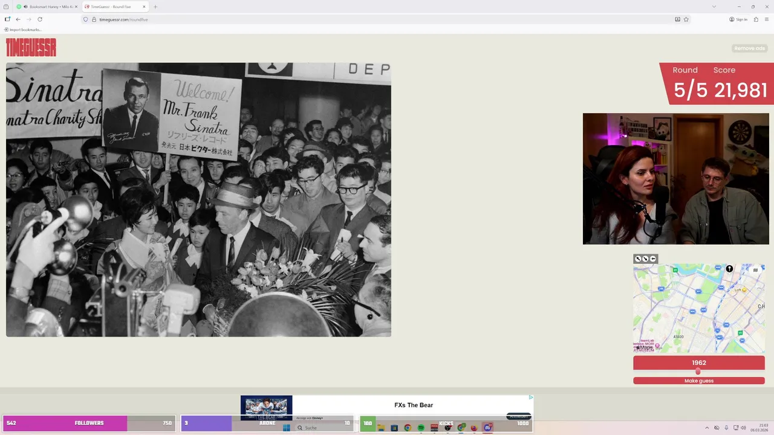Toggle the browser sidebar
Image resolution: width=774 pixels, height=435 pixels.
pos(7,19)
